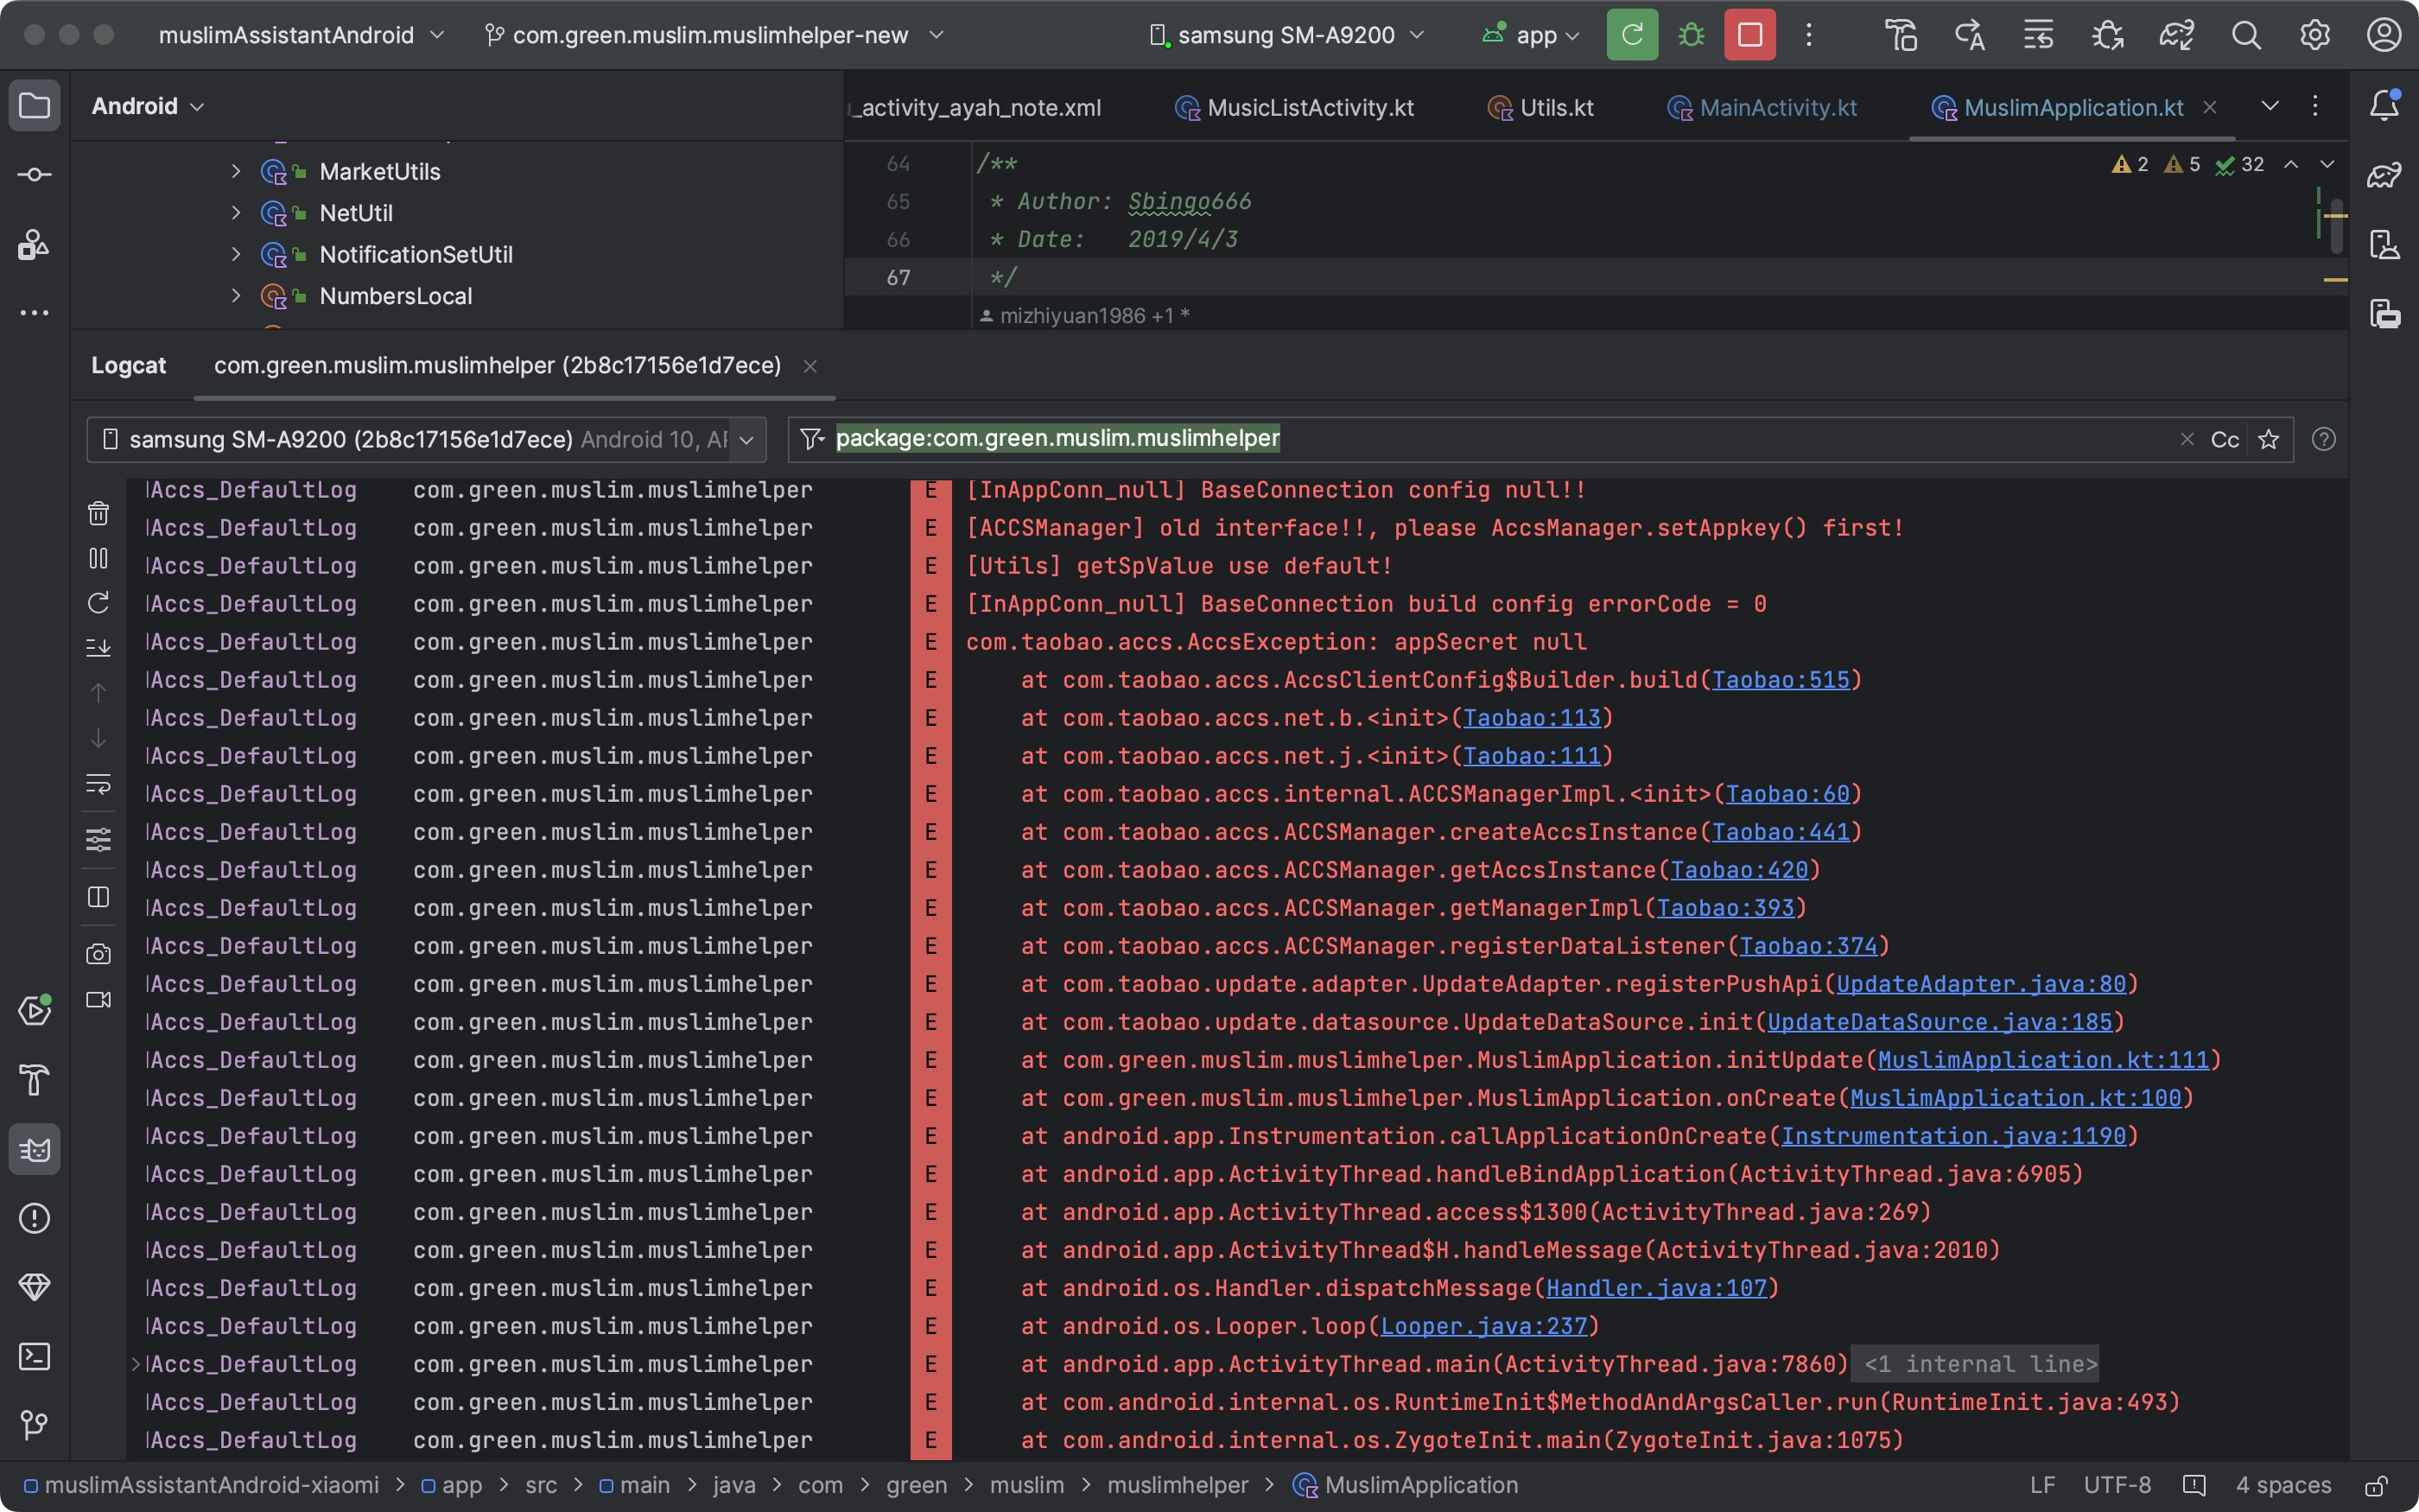Open the Build hammer tool window
2419x1512 pixels.
click(x=34, y=1080)
